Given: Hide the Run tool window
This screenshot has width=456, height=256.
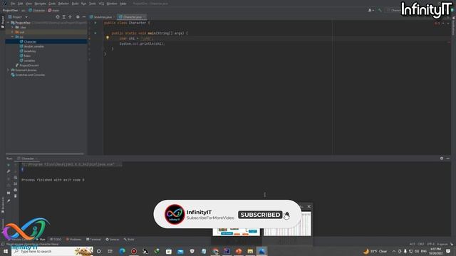Looking at the screenshot, I should (448, 159).
